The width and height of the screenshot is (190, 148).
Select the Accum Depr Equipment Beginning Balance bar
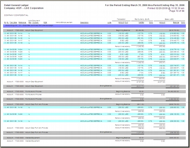[95, 31]
